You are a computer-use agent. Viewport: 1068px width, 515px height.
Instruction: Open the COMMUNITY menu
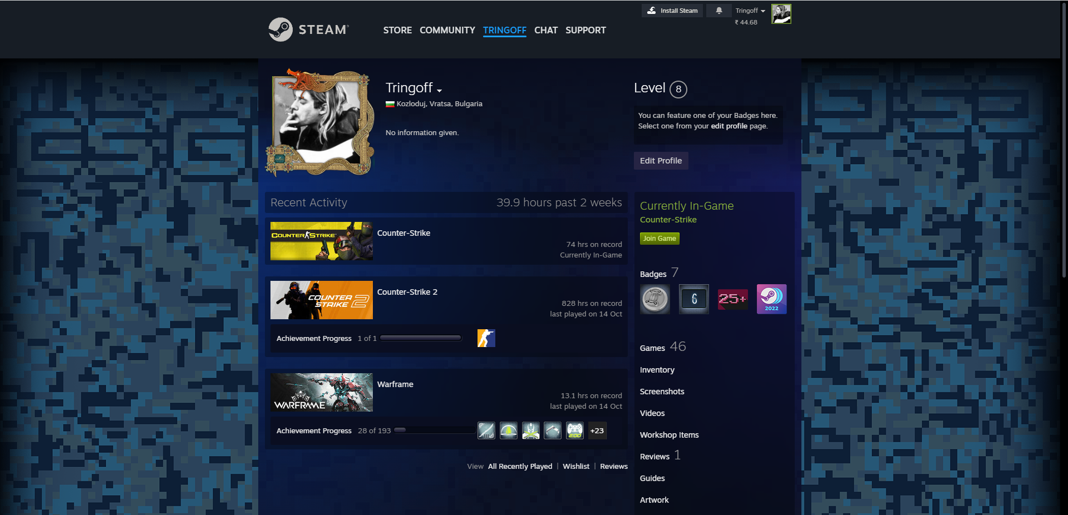[447, 30]
